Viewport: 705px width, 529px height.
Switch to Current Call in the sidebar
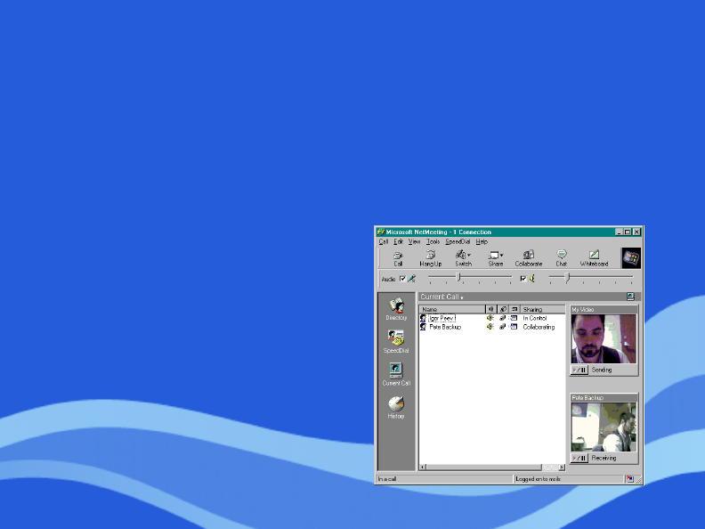click(x=396, y=374)
